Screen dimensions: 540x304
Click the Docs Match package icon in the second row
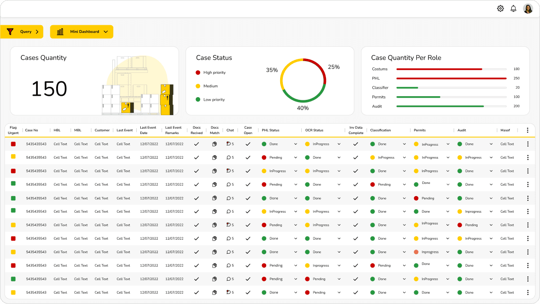pyautogui.click(x=214, y=157)
